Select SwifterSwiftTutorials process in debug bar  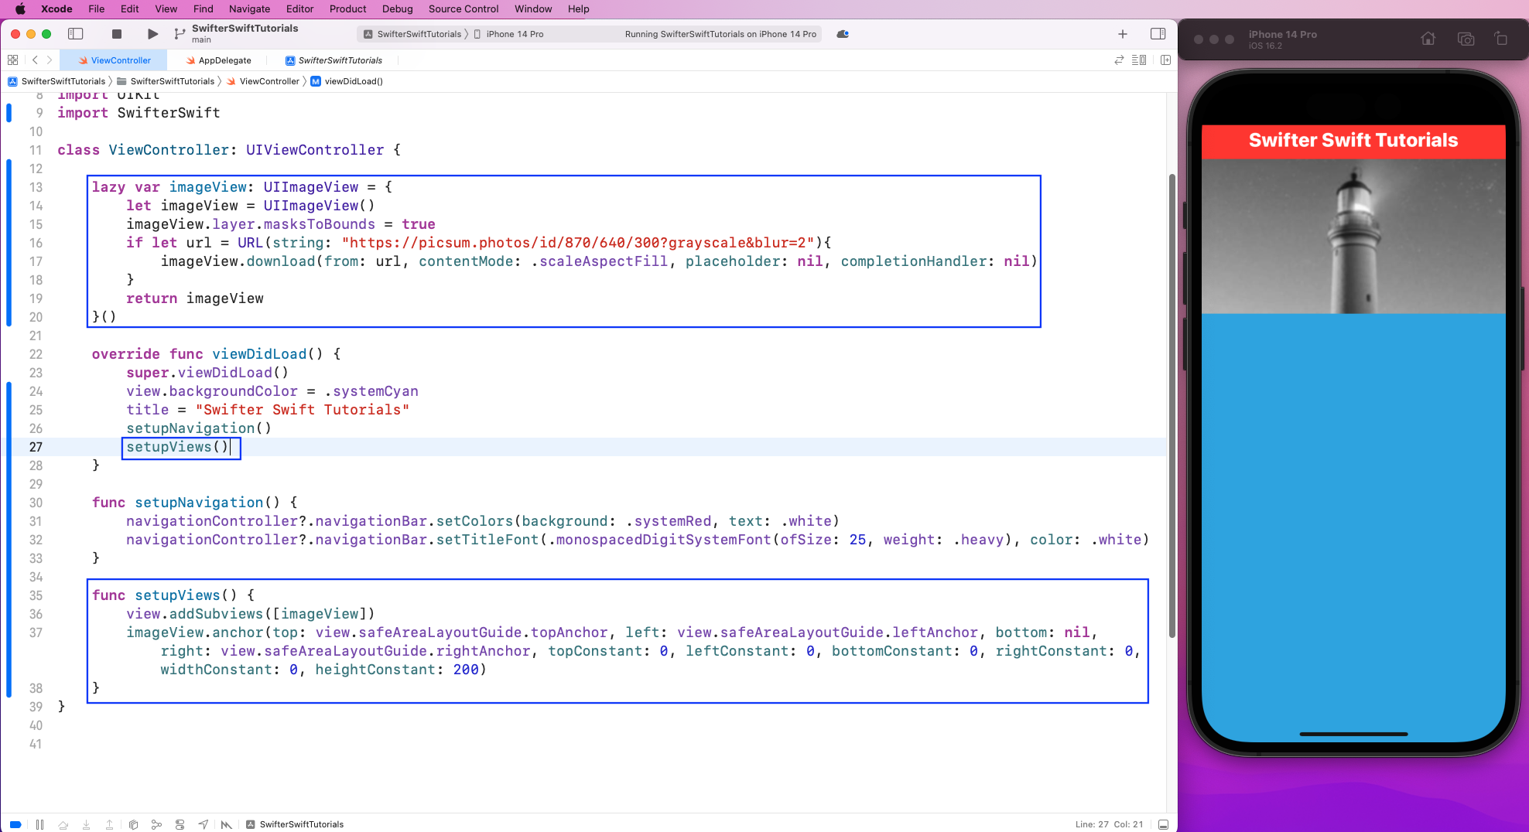[x=295, y=824]
